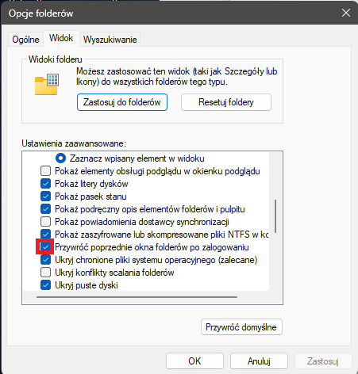Open the Wyszukiwanie tab

[110, 40]
